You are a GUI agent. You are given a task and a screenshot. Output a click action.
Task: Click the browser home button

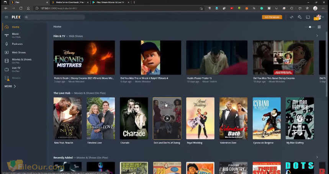click(x=28, y=8)
